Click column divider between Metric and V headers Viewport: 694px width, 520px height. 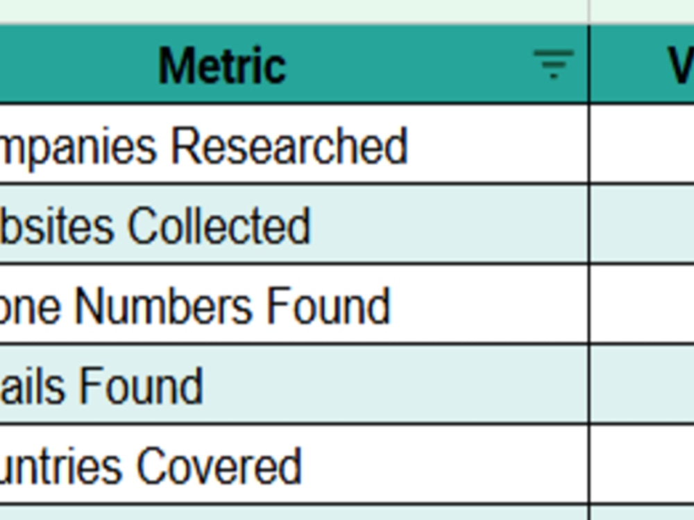(589, 64)
